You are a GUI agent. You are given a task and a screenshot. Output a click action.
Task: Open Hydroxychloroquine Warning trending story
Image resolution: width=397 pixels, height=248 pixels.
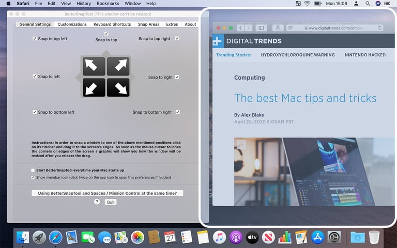(x=298, y=55)
